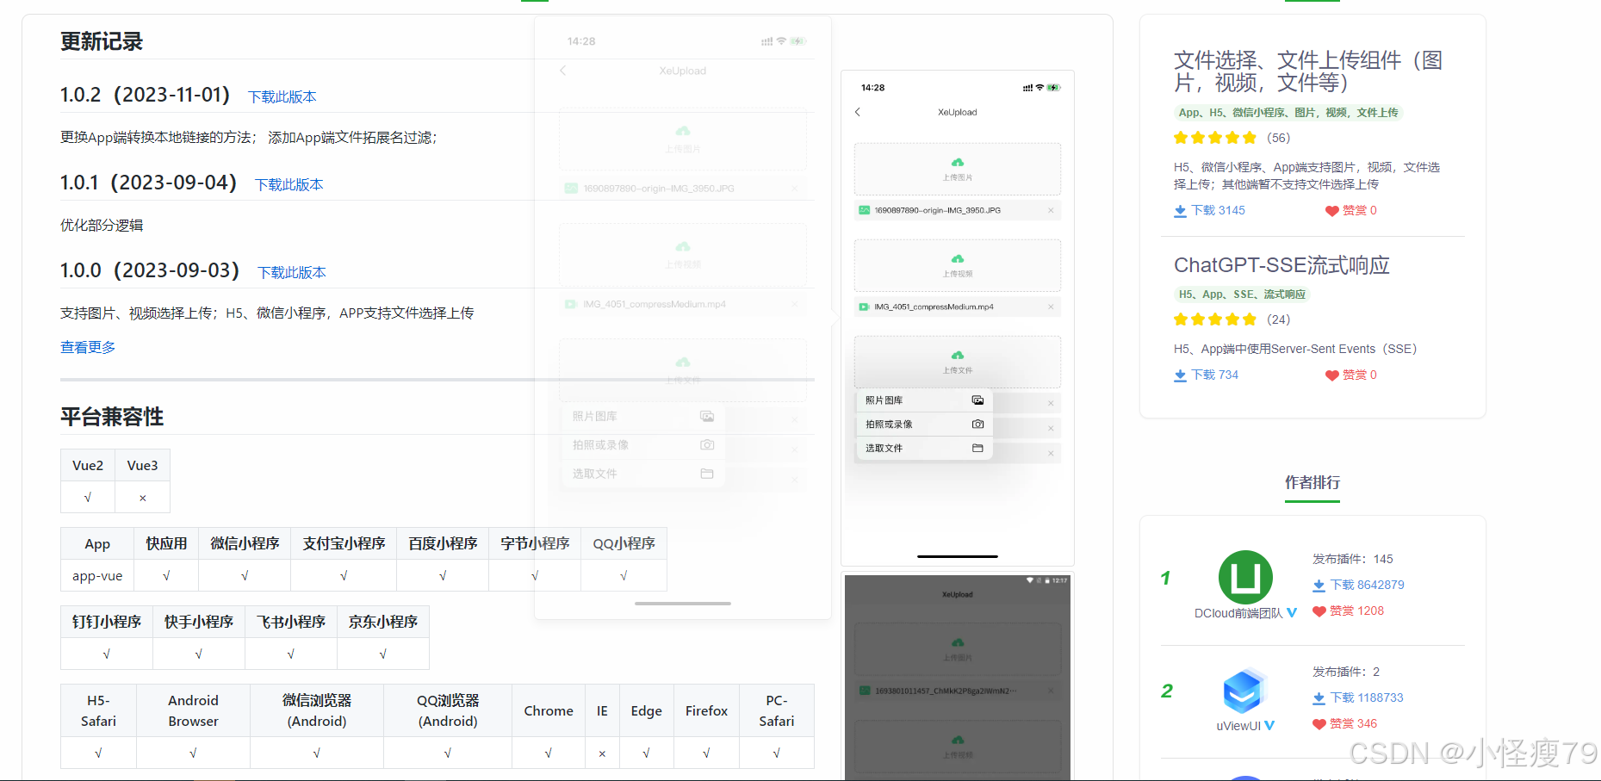Click the 百度小程序 table header
Screen dimensions: 1601x781
(x=443, y=543)
